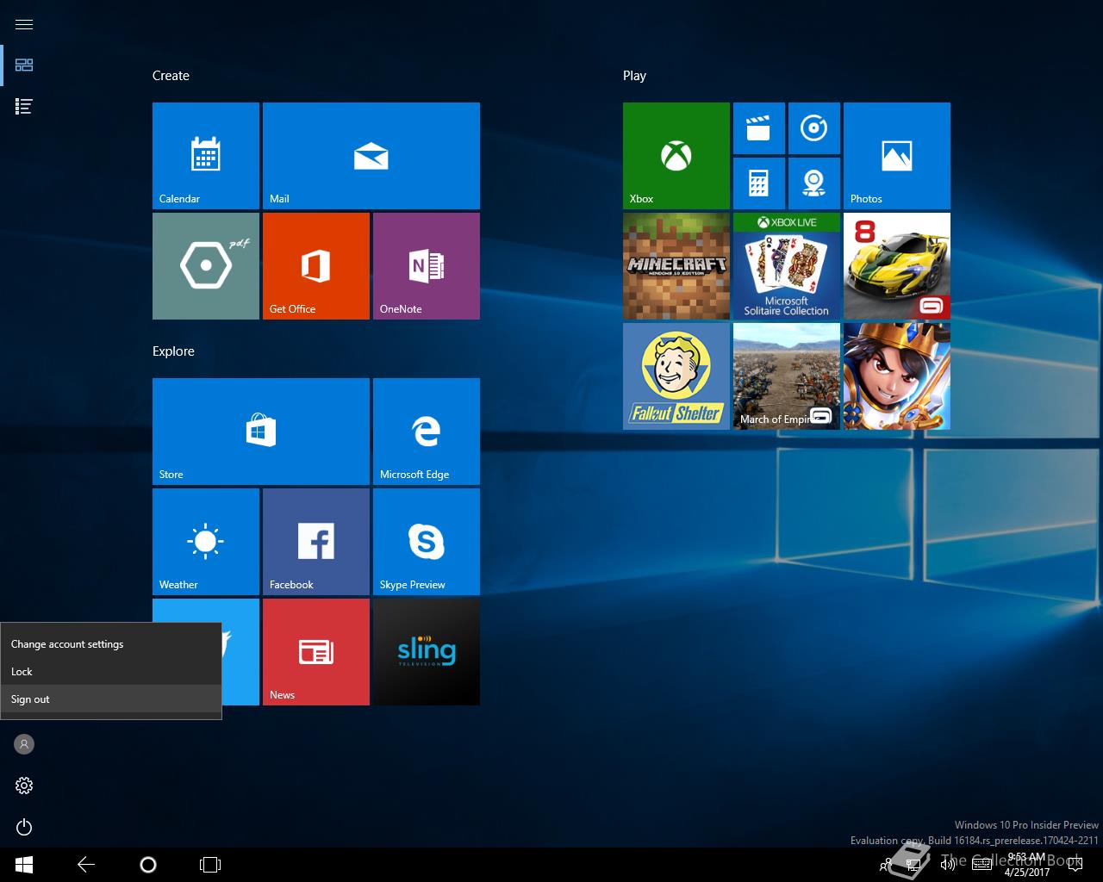Open Task View on the taskbar

210,865
